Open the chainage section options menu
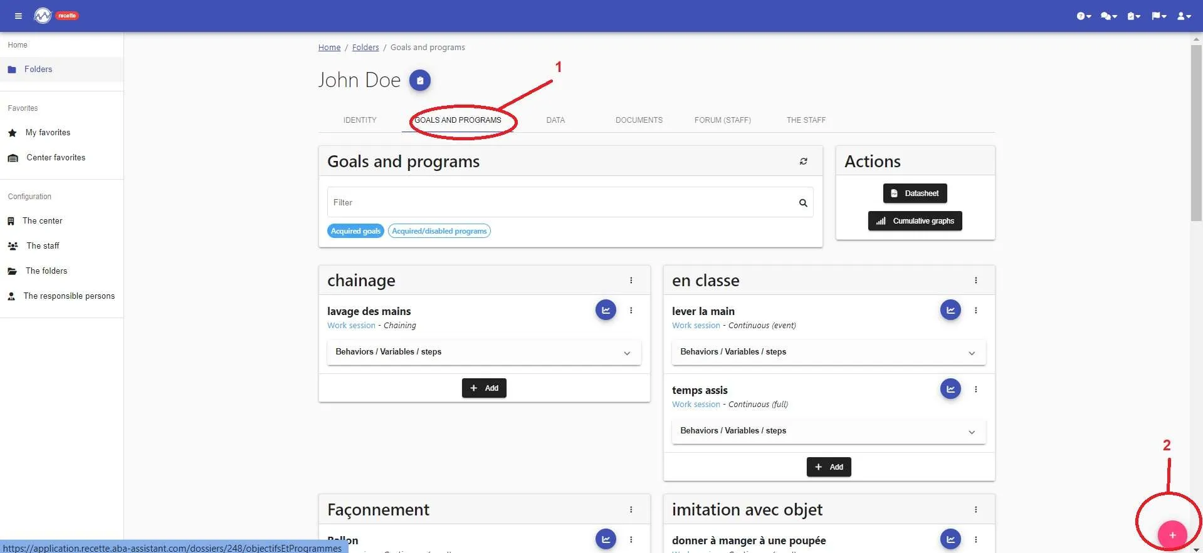 click(631, 281)
